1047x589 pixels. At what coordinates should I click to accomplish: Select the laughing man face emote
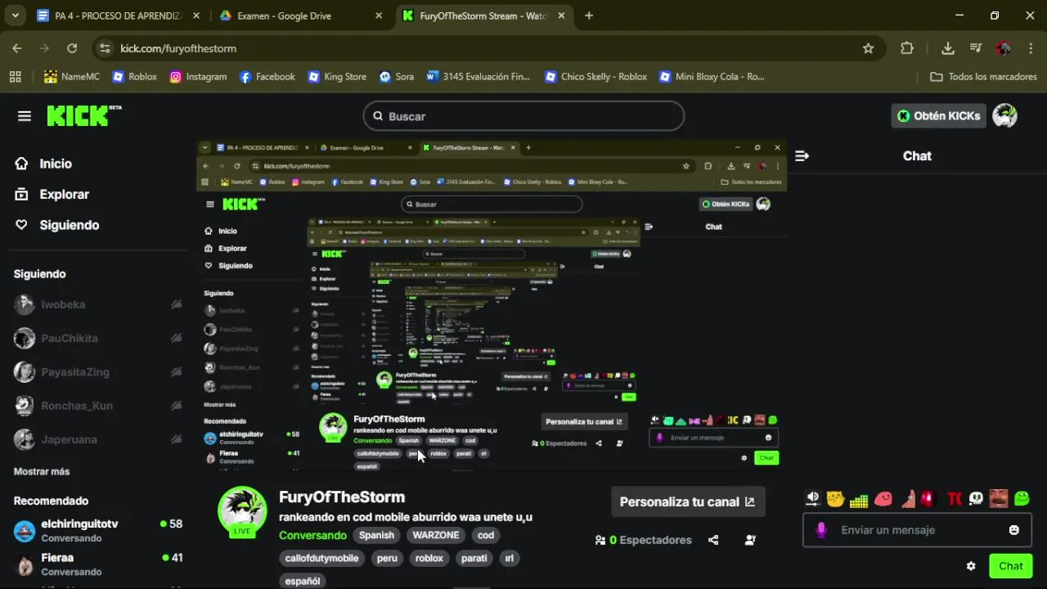(999, 498)
